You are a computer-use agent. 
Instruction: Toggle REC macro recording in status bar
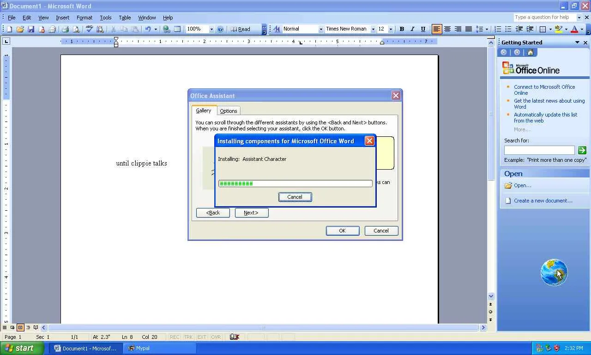(x=175, y=337)
